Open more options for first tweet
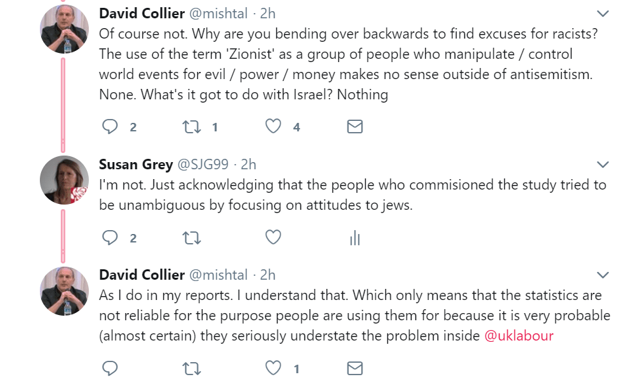This screenshot has width=627, height=383. (603, 14)
